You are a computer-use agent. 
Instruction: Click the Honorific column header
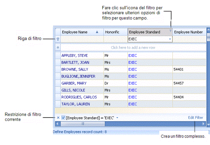[x=116, y=32]
